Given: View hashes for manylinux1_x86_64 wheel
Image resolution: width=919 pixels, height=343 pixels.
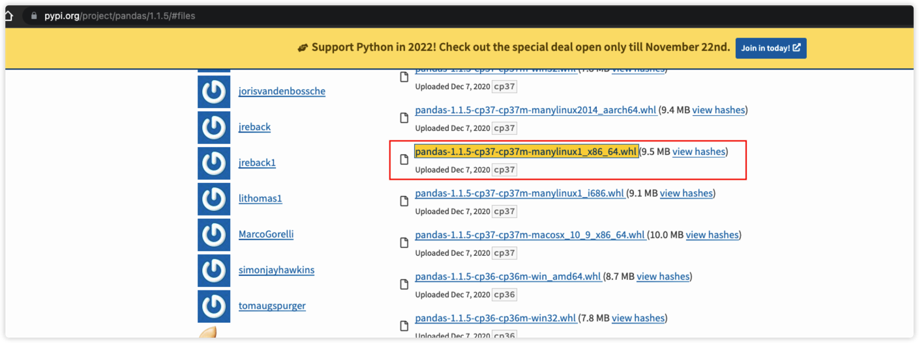Looking at the screenshot, I should point(699,152).
